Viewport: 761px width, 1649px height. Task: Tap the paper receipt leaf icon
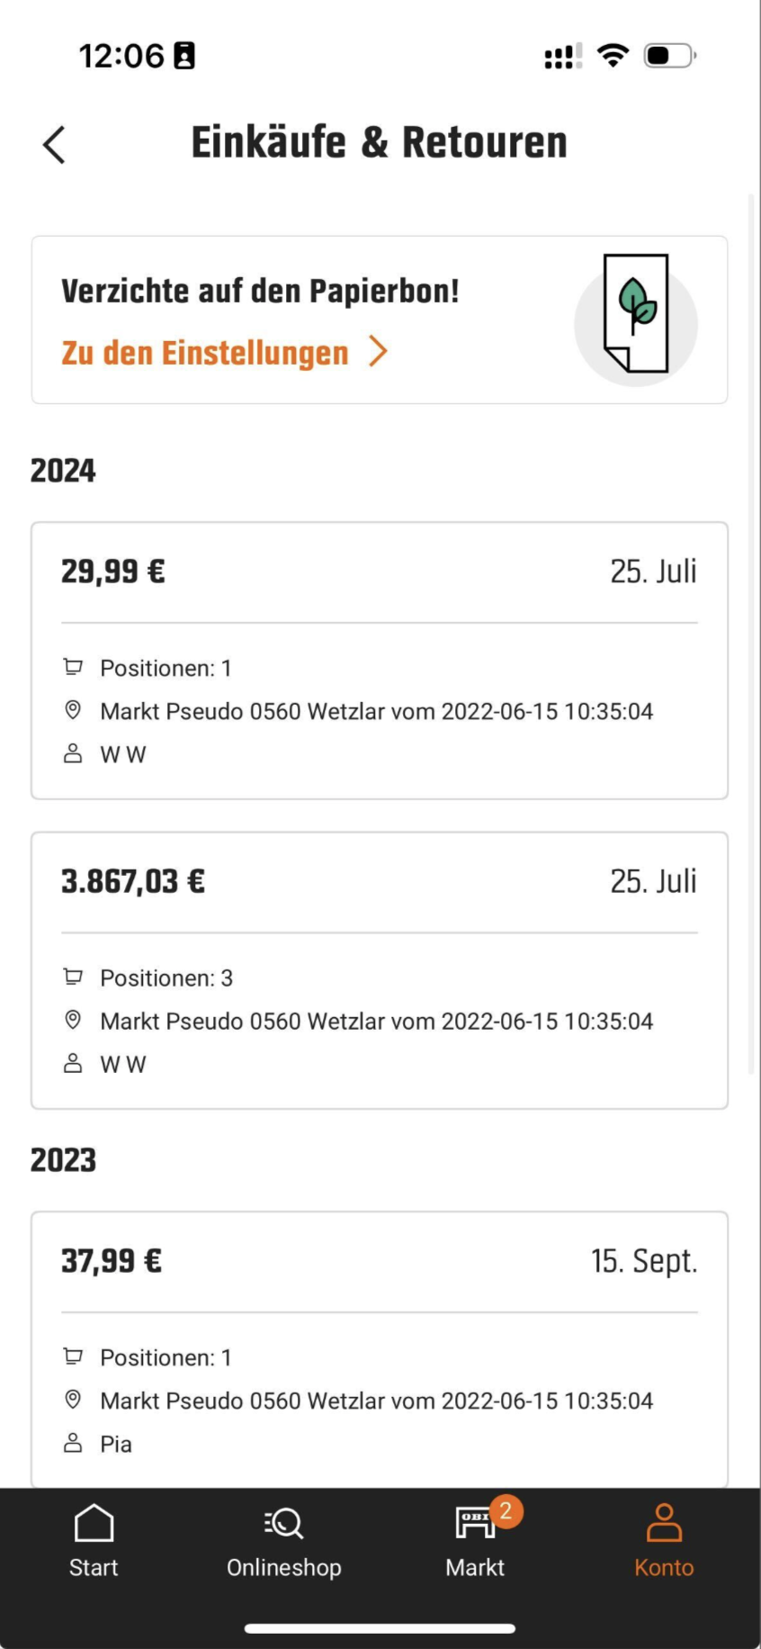tap(636, 314)
